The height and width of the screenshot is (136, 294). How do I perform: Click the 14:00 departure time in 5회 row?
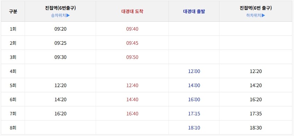[x=194, y=85]
